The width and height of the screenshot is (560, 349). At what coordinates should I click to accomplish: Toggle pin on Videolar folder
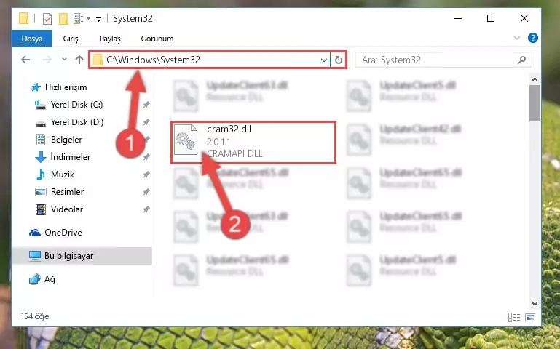coord(146,209)
